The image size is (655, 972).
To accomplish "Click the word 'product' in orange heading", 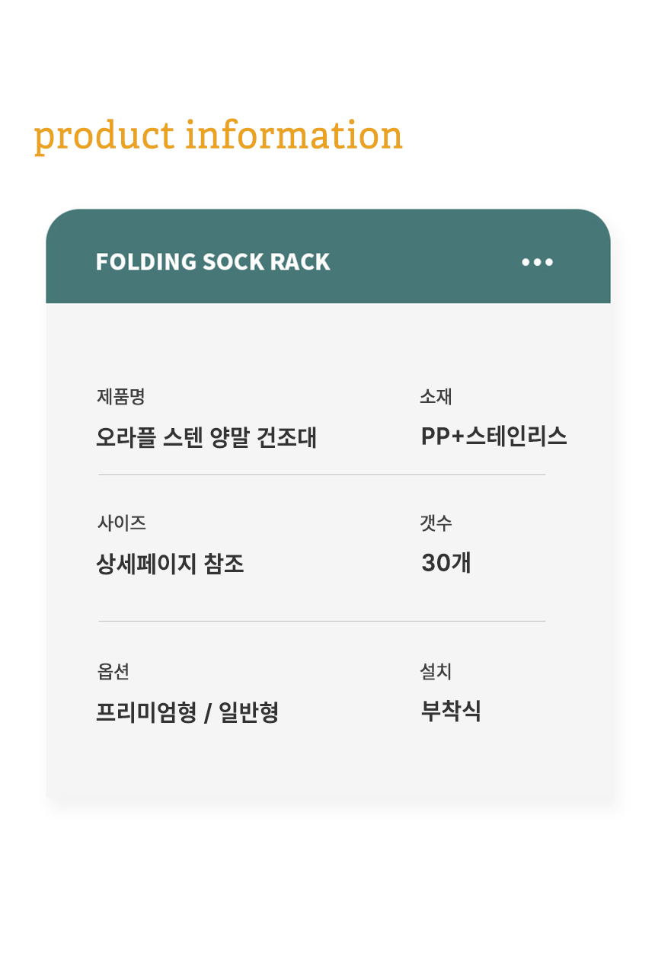I will pos(104,136).
